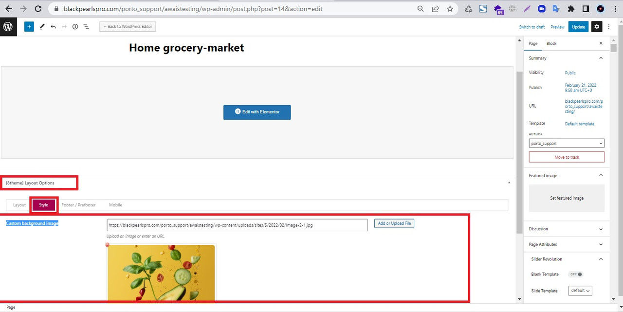The width and height of the screenshot is (623, 312).
Task: Switch to the Block sidebar tab
Action: [551, 43]
